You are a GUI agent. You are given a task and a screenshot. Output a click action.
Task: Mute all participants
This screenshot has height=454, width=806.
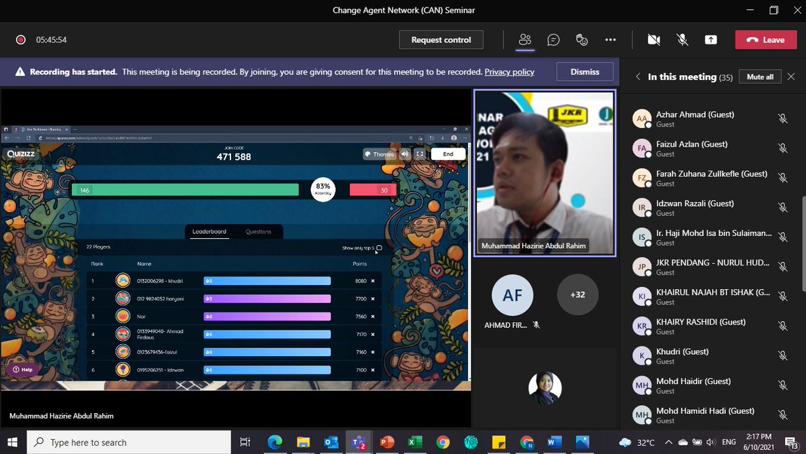[x=760, y=77]
